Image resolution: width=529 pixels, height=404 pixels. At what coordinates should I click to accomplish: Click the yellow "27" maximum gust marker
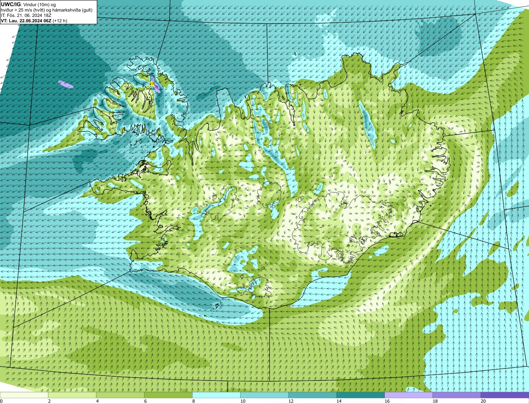(152, 84)
